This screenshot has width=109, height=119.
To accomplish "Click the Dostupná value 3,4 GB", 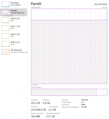I will tap(46, 103).
